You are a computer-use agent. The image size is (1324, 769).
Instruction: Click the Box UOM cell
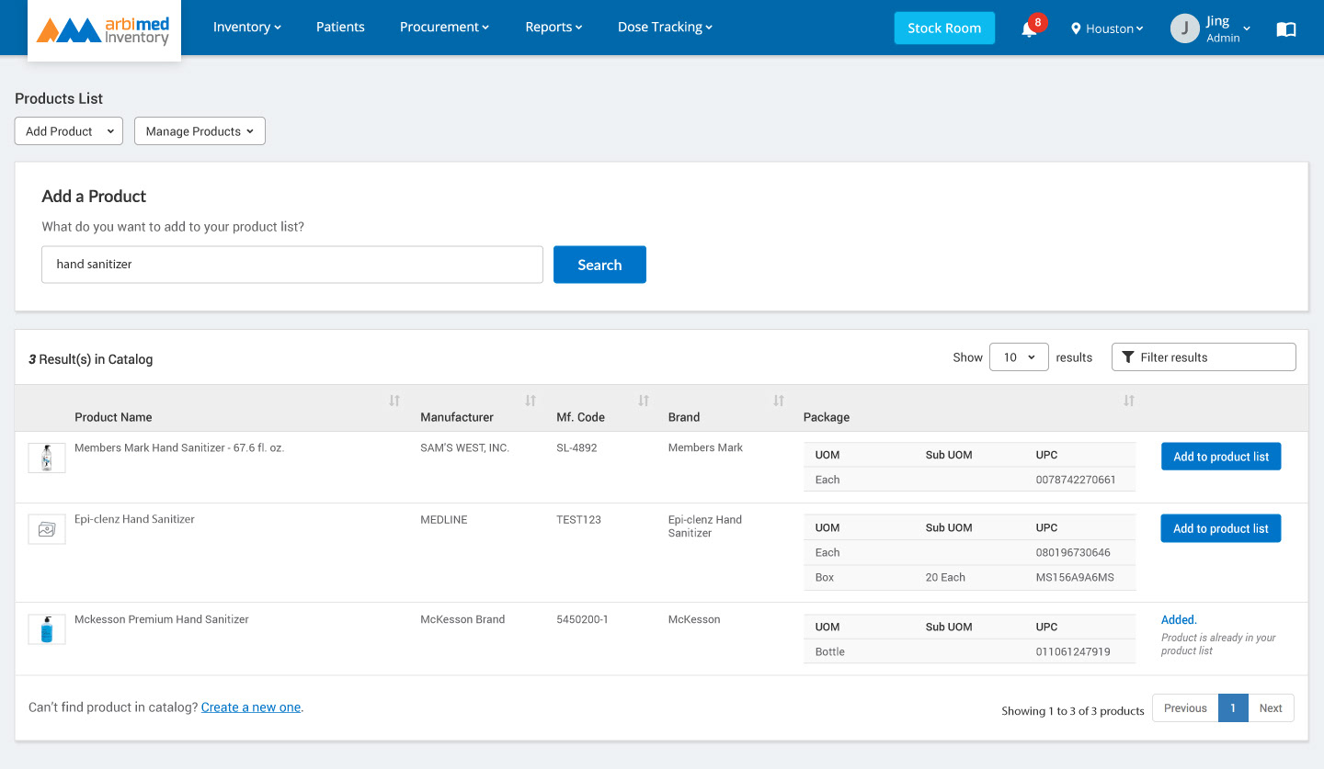pos(825,578)
